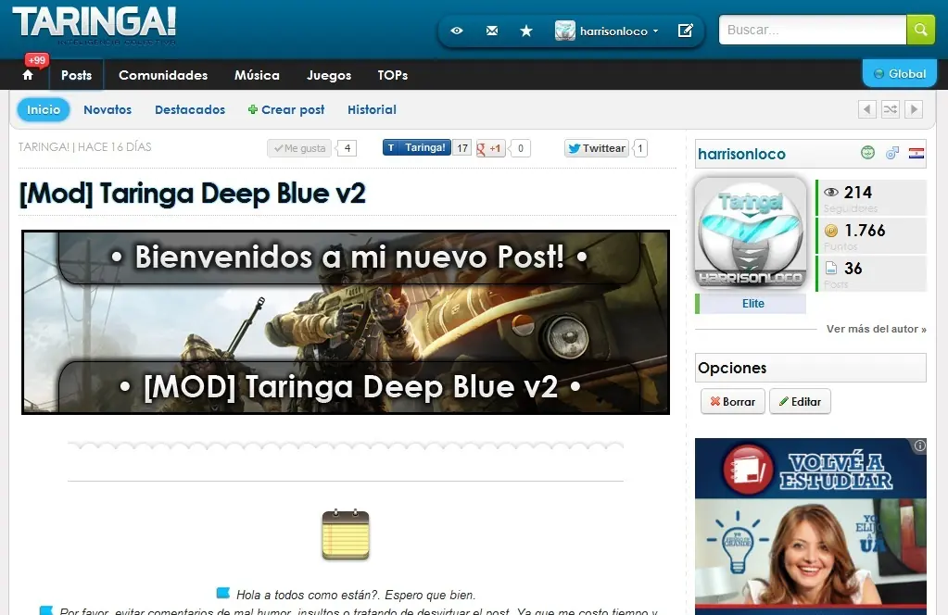Click the 36 Posts stat
The height and width of the screenshot is (615, 948).
tap(871, 273)
